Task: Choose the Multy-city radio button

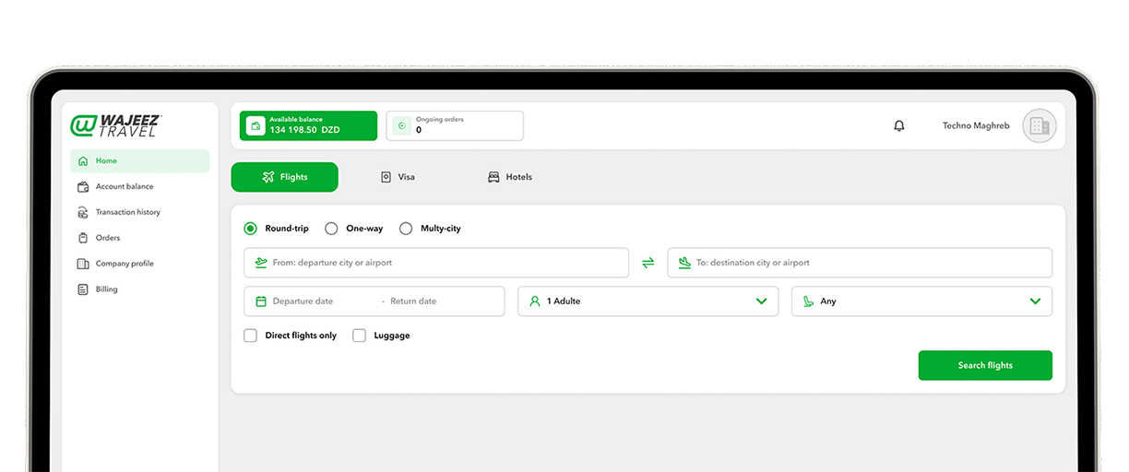Action: click(406, 229)
